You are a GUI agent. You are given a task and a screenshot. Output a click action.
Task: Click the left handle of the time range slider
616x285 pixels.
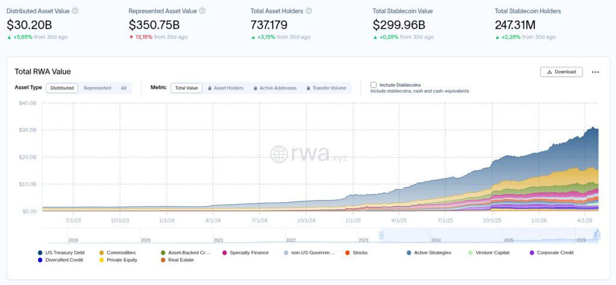pyautogui.click(x=381, y=236)
